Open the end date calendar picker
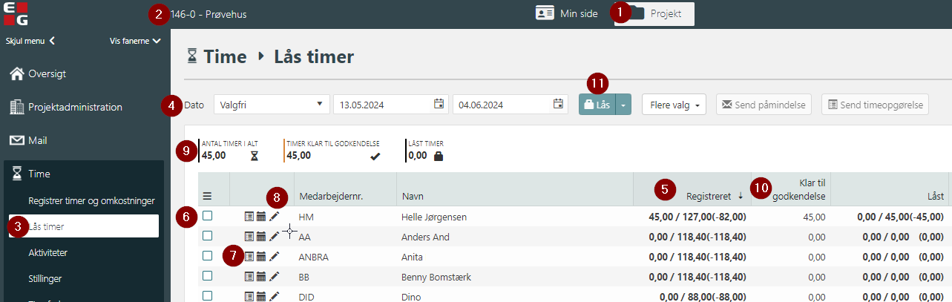952x302 pixels. tap(557, 104)
